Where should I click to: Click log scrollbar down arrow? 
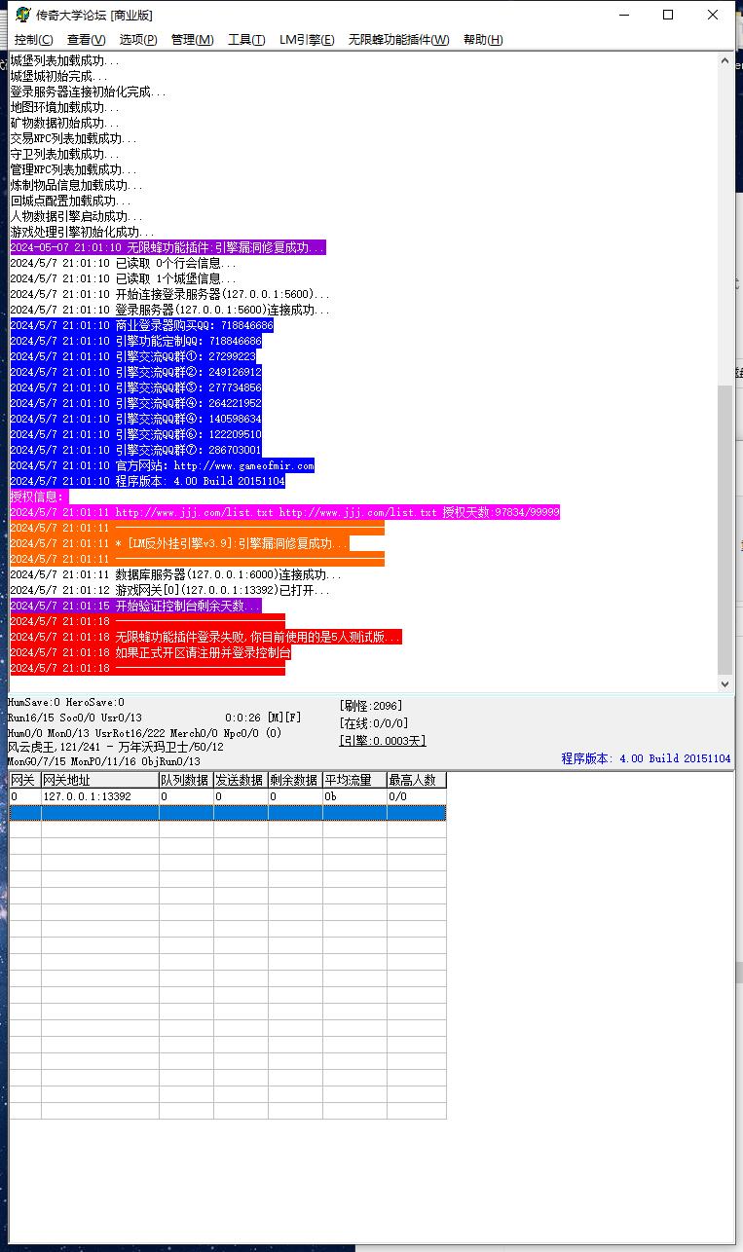click(x=724, y=684)
